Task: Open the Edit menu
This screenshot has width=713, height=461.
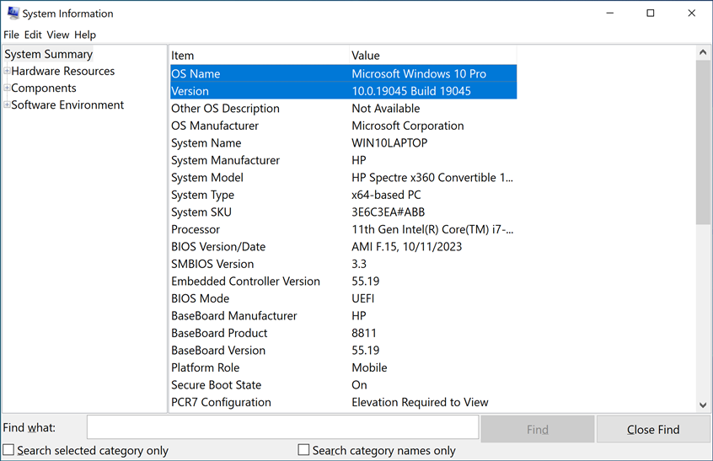Action: [33, 35]
